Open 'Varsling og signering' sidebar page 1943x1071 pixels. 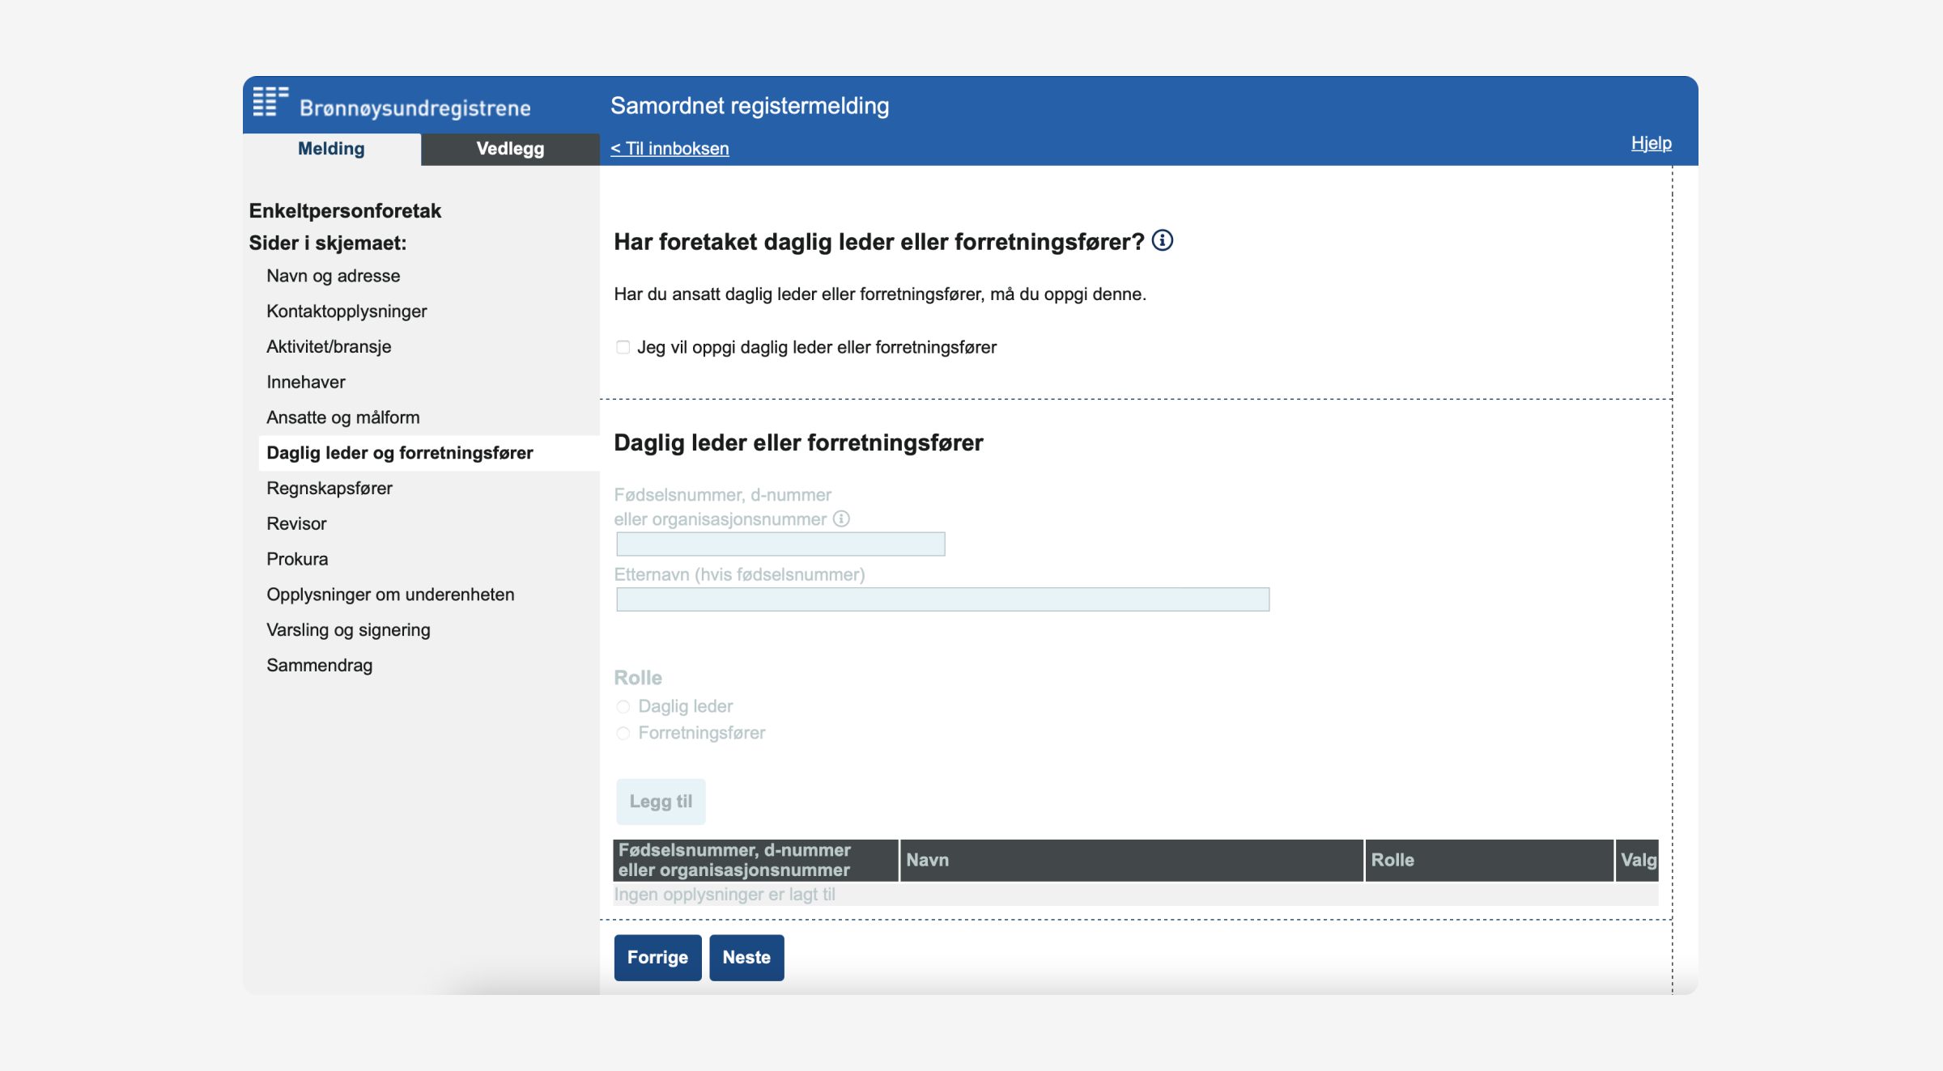(x=348, y=629)
